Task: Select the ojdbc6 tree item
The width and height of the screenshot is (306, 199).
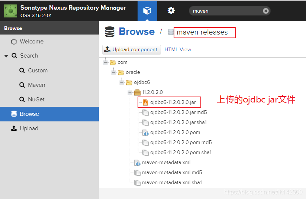Action: pyautogui.click(x=142, y=82)
